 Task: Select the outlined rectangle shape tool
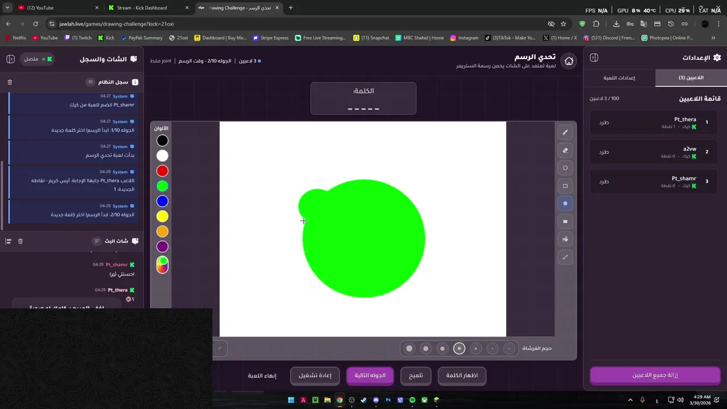(x=565, y=186)
